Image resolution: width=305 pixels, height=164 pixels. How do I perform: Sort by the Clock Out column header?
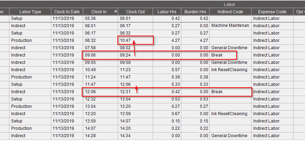[x=136, y=12]
